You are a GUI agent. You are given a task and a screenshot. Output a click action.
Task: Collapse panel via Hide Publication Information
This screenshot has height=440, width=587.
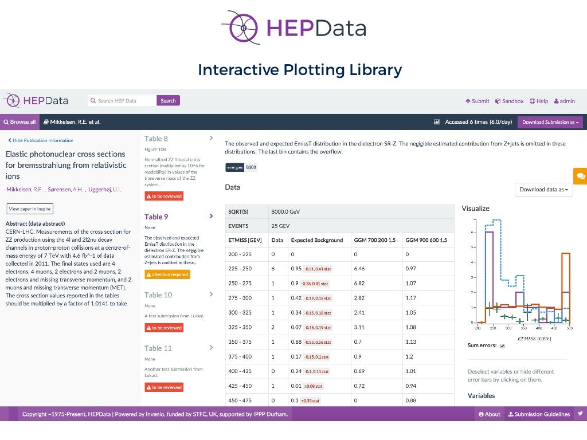pos(41,140)
